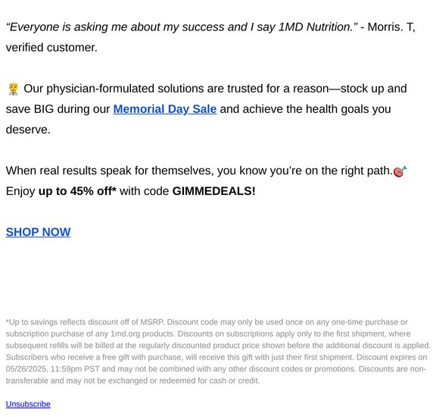Click 'MSRP' in the fine print
This screenshot has height=417, width=439.
click(151, 322)
